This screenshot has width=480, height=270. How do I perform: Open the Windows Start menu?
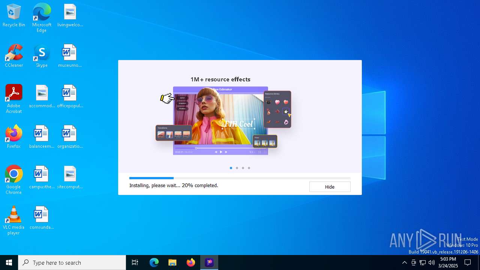[9, 262]
